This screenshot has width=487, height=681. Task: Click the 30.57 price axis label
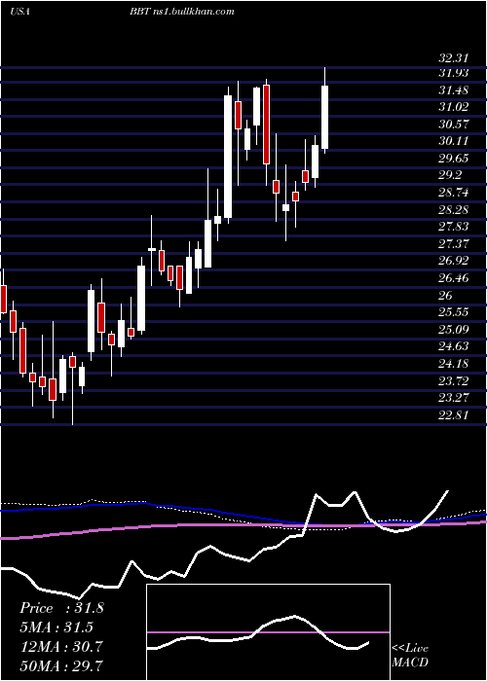pyautogui.click(x=454, y=125)
